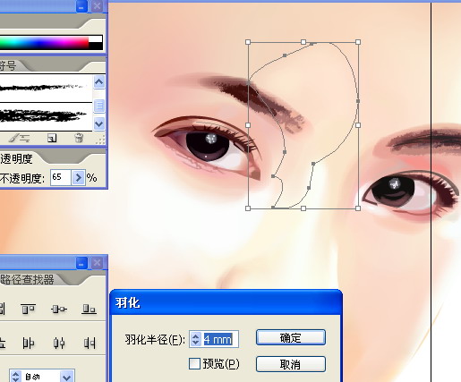
Task: Choose the vertical align center icon
Action: (x=59, y=309)
